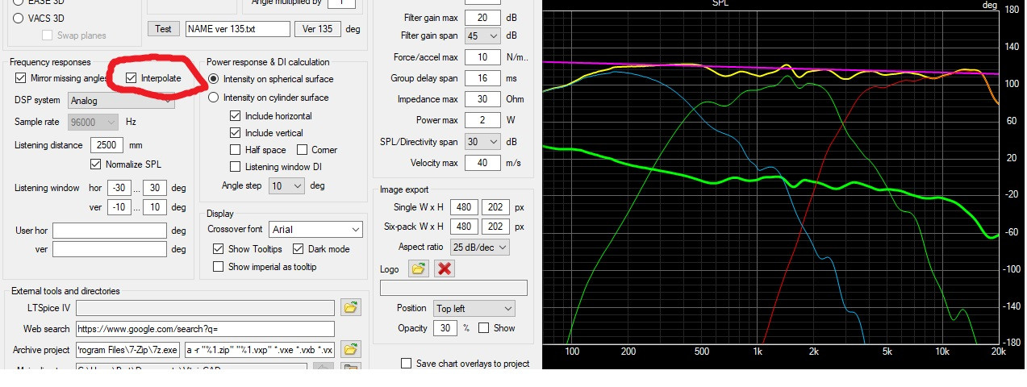The height and width of the screenshot is (387, 1027).
Task: Open the SPL/Directivity span dropdown
Action: tap(482, 142)
